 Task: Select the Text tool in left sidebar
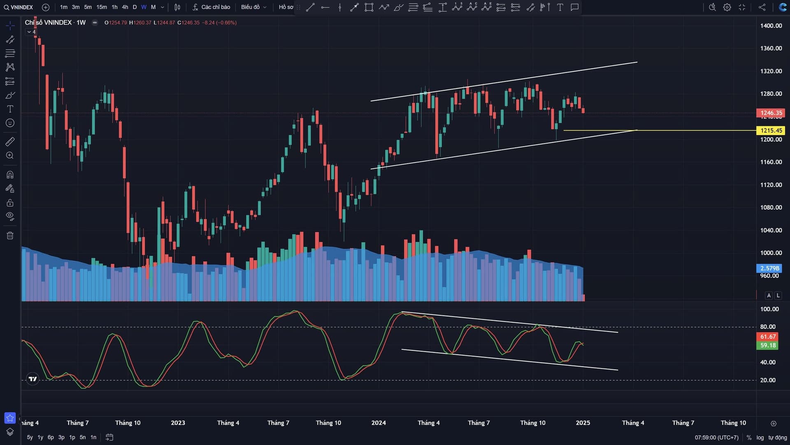pos(10,109)
